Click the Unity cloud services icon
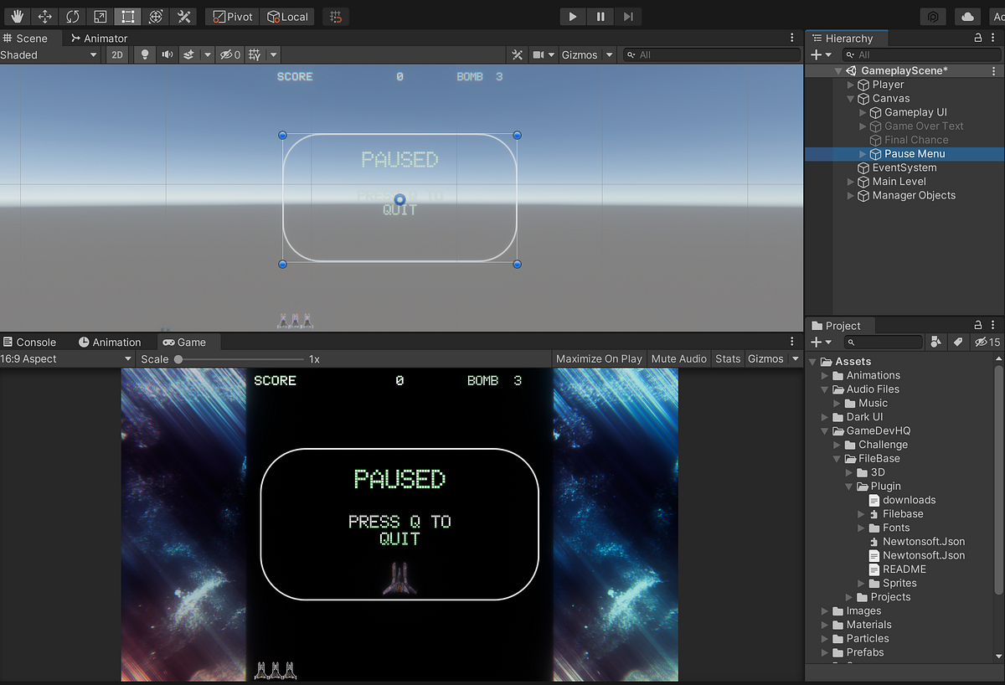The width and height of the screenshot is (1005, 685). coord(966,16)
